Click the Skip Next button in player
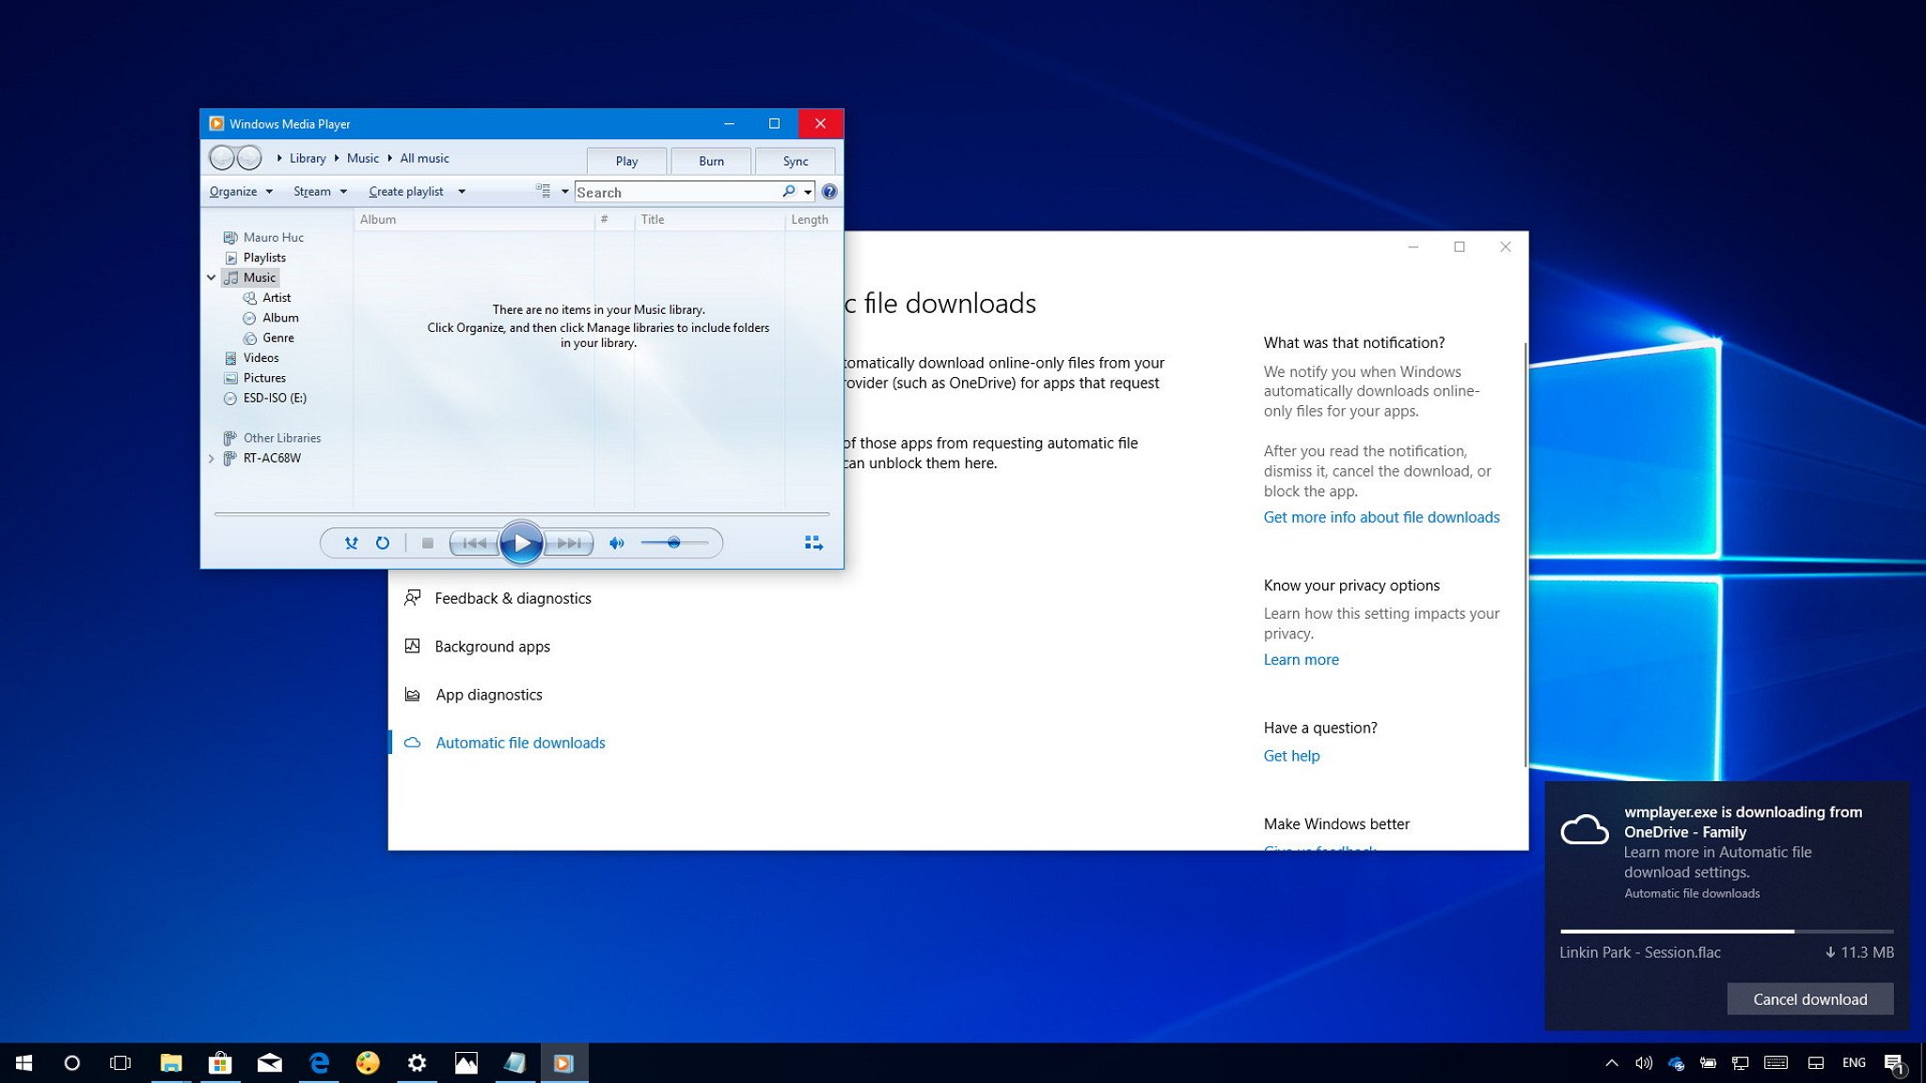1926x1083 pixels. tap(569, 542)
